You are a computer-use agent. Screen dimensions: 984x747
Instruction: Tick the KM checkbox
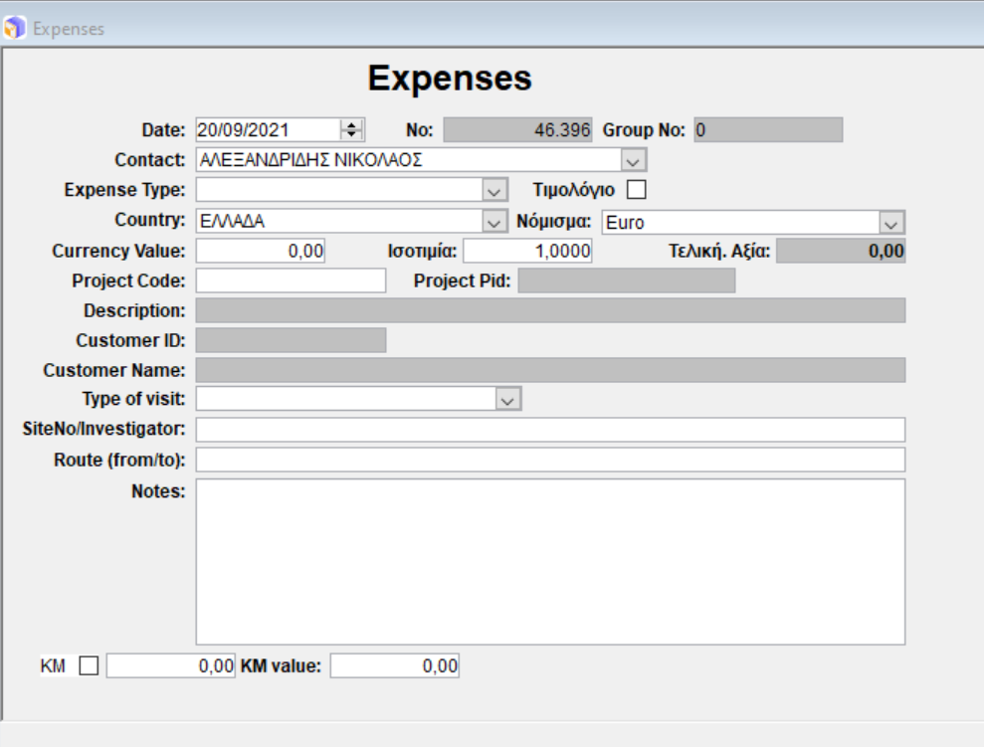tap(89, 666)
